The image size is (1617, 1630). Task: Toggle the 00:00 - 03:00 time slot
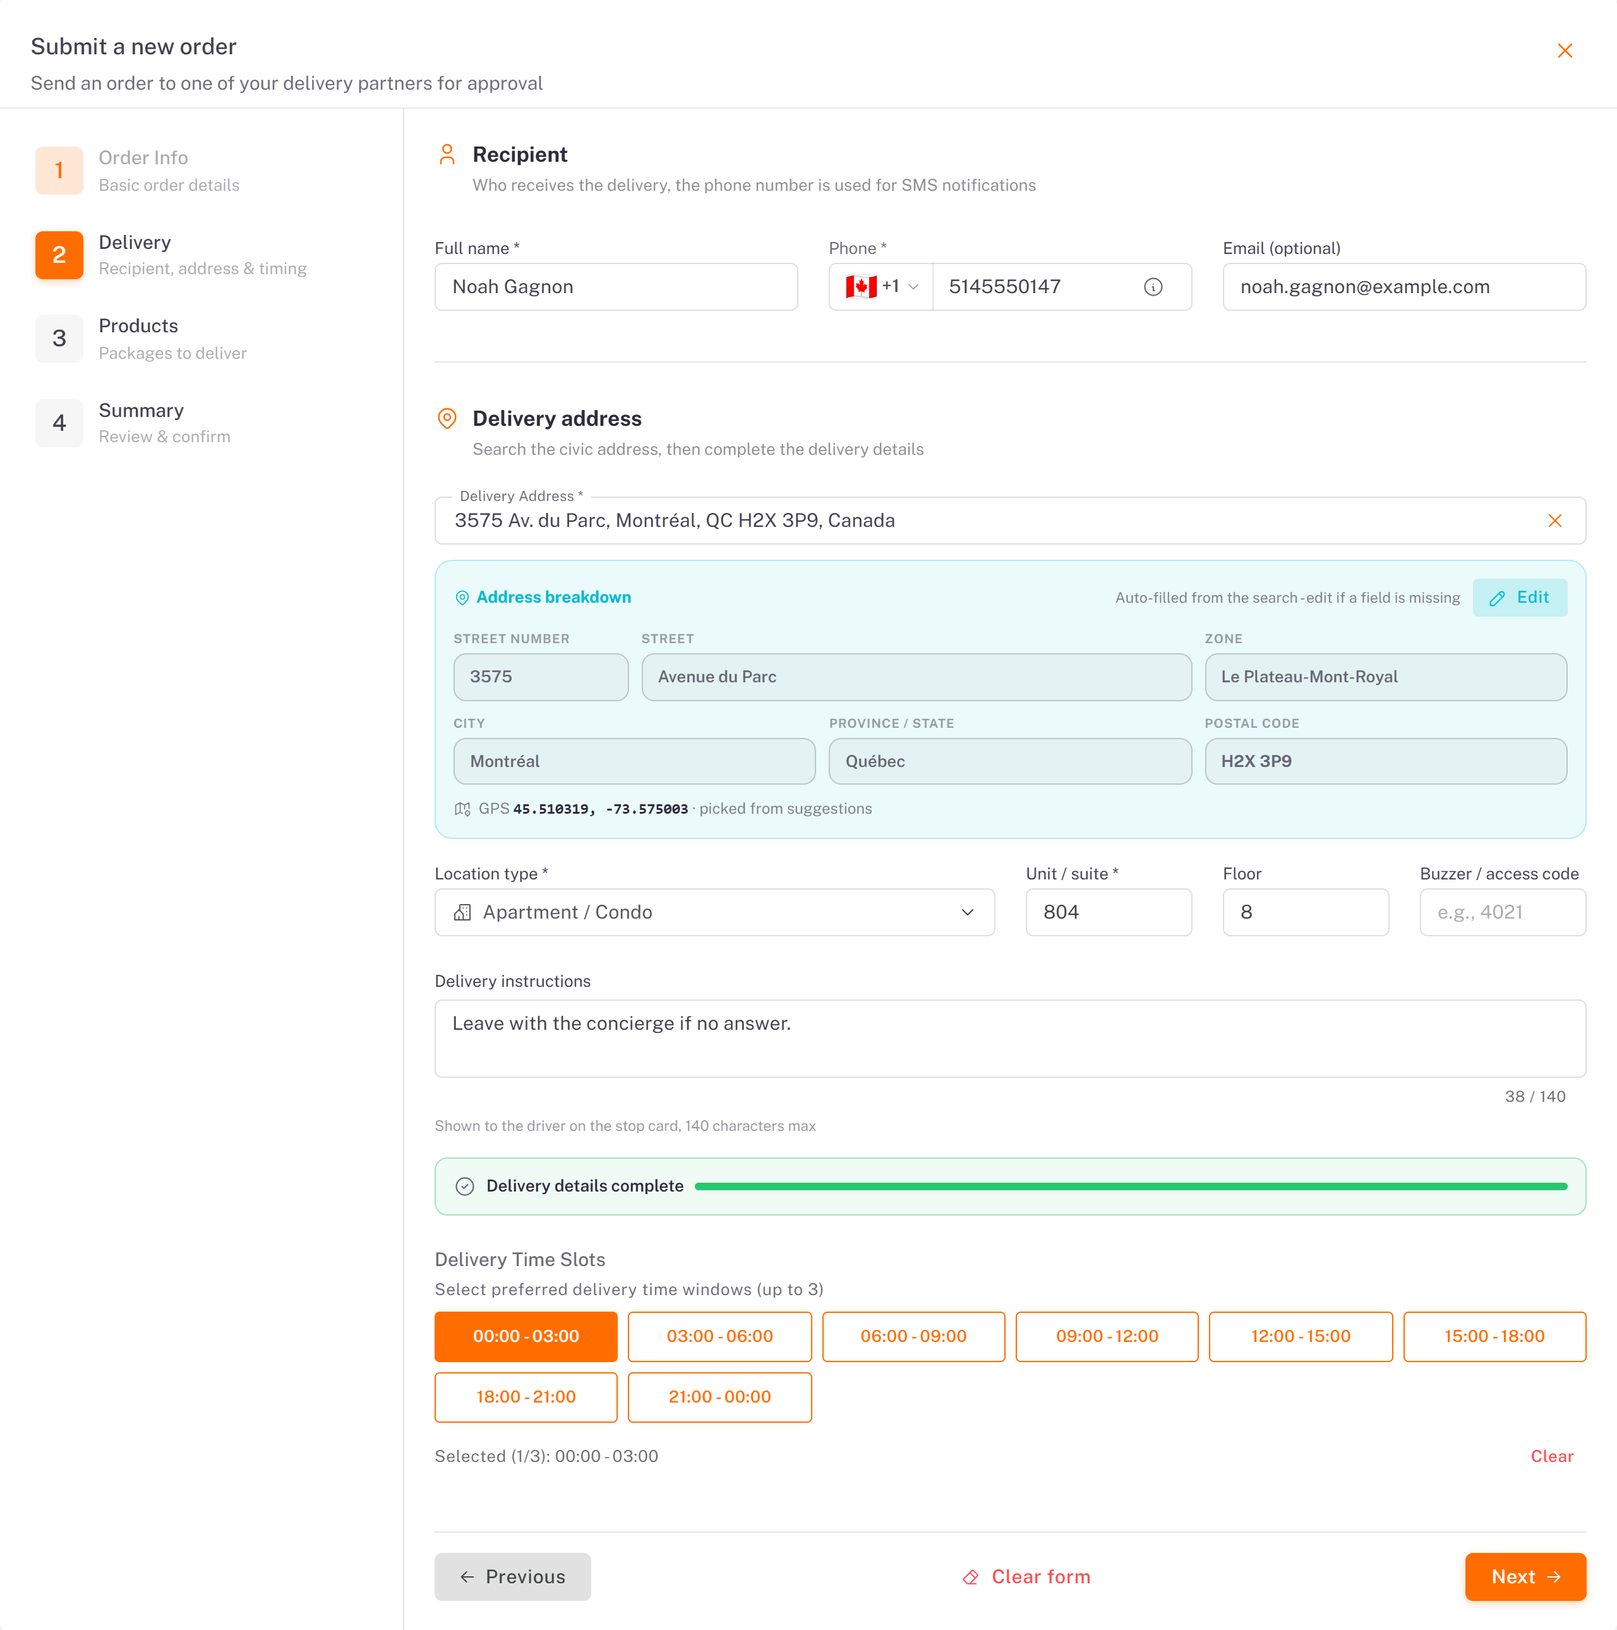click(x=526, y=1336)
